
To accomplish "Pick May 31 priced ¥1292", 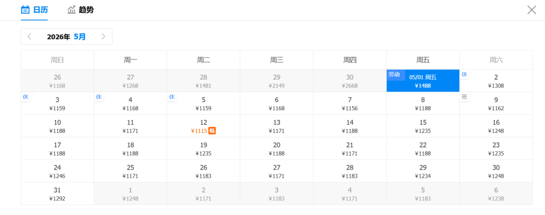I will tap(57, 194).
